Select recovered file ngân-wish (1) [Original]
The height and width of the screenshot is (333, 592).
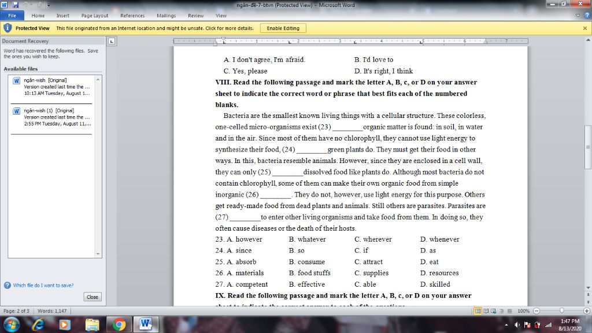(x=51, y=117)
